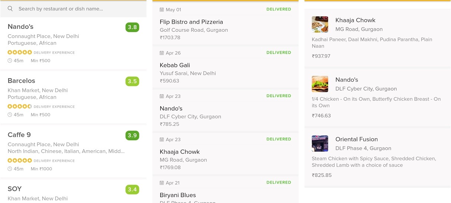451x203 pixels.
Task: Click the SOY 3.4 rating badge
Action: 132,190
